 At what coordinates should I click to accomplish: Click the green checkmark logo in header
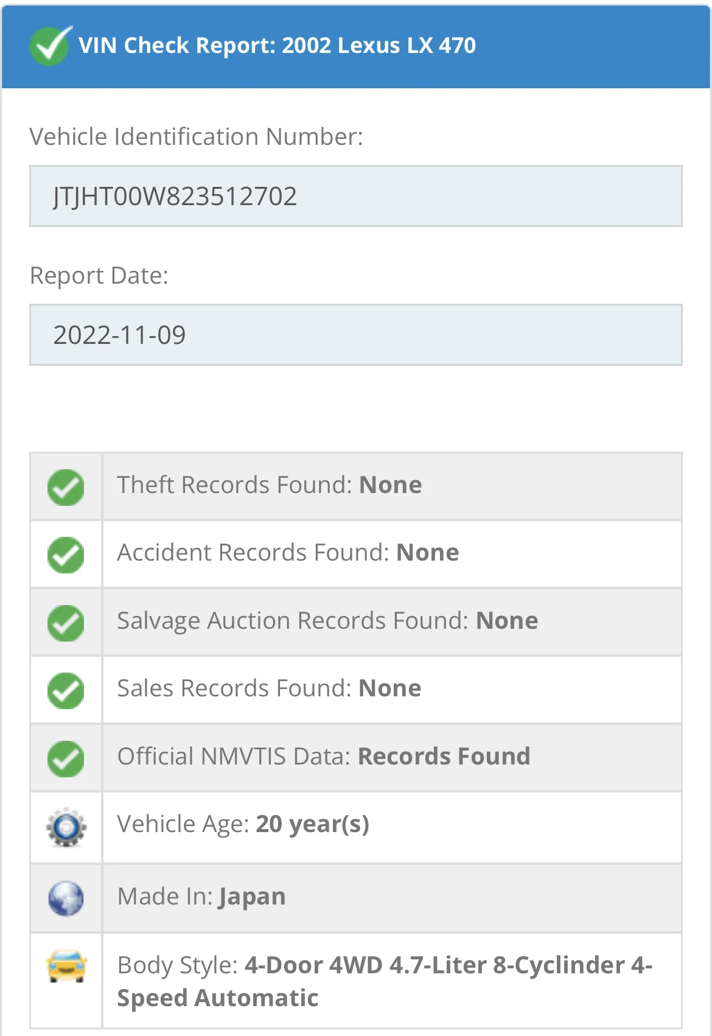(x=51, y=46)
